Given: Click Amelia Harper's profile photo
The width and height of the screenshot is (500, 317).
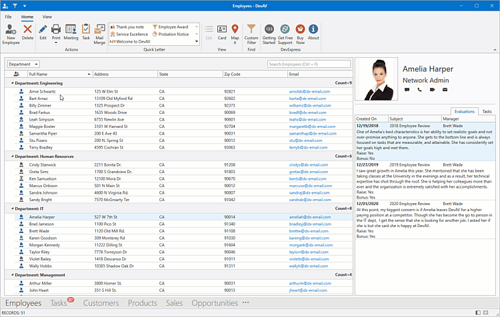Looking at the screenshot, I should [377, 79].
